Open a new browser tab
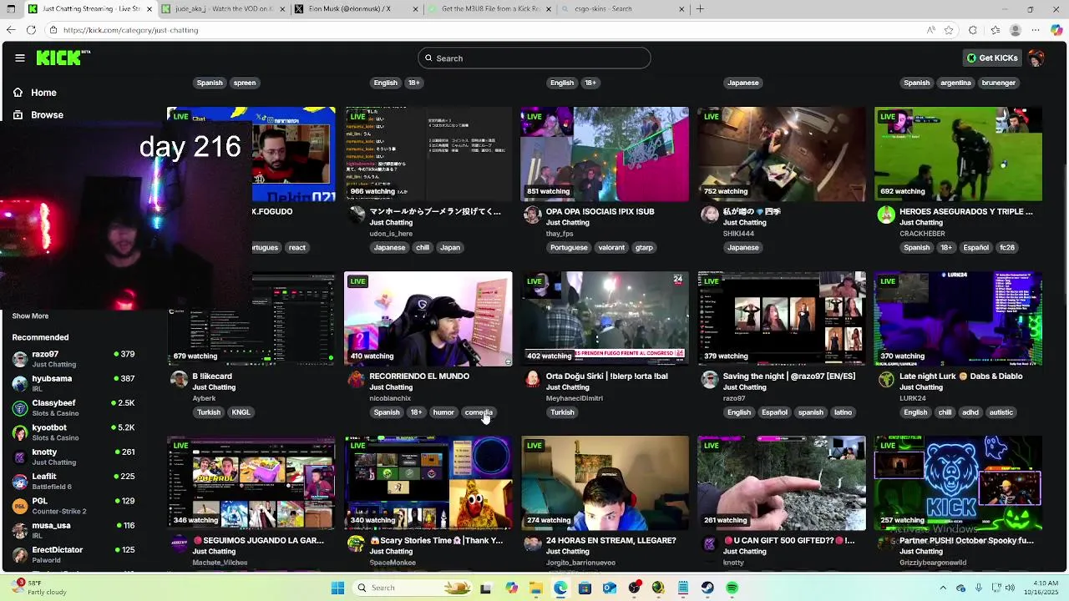The width and height of the screenshot is (1069, 601). click(700, 9)
